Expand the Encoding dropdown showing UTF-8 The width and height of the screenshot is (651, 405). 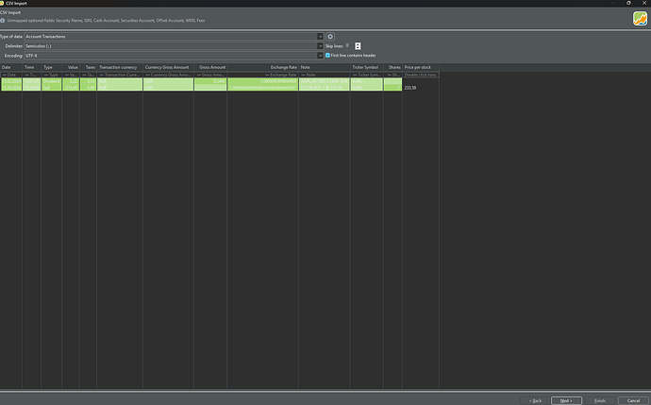[320, 55]
